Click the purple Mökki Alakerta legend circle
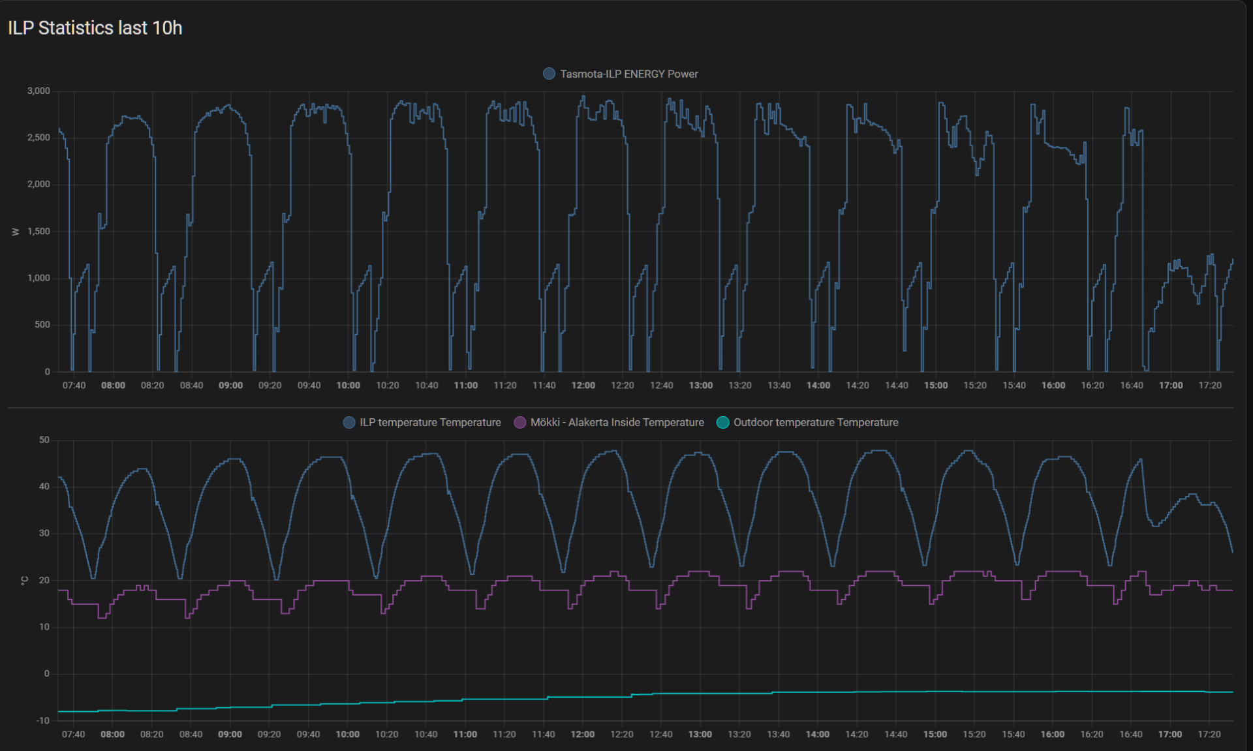This screenshot has height=751, width=1253. [x=520, y=422]
